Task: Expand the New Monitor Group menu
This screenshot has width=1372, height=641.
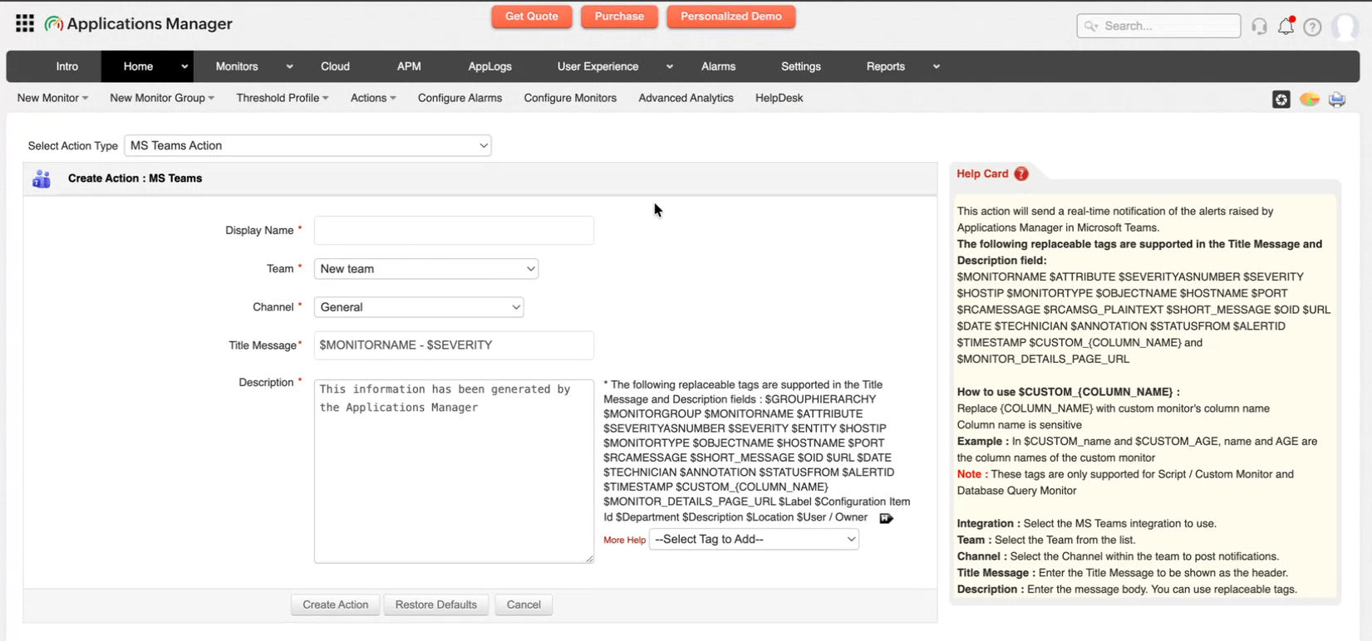Action: tap(162, 98)
